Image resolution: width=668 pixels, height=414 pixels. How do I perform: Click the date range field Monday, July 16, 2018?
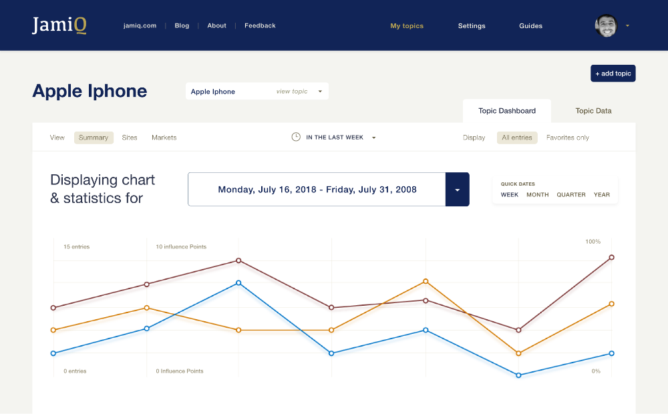[x=317, y=190]
